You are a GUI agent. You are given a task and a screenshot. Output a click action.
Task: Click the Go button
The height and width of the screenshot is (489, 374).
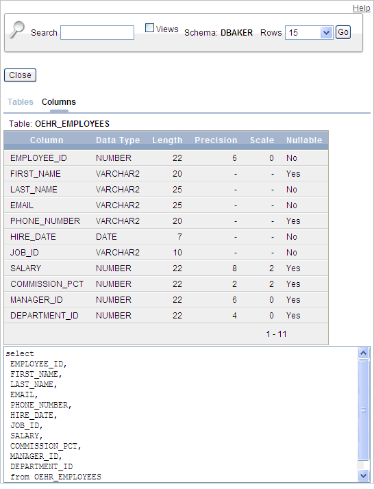pos(342,32)
